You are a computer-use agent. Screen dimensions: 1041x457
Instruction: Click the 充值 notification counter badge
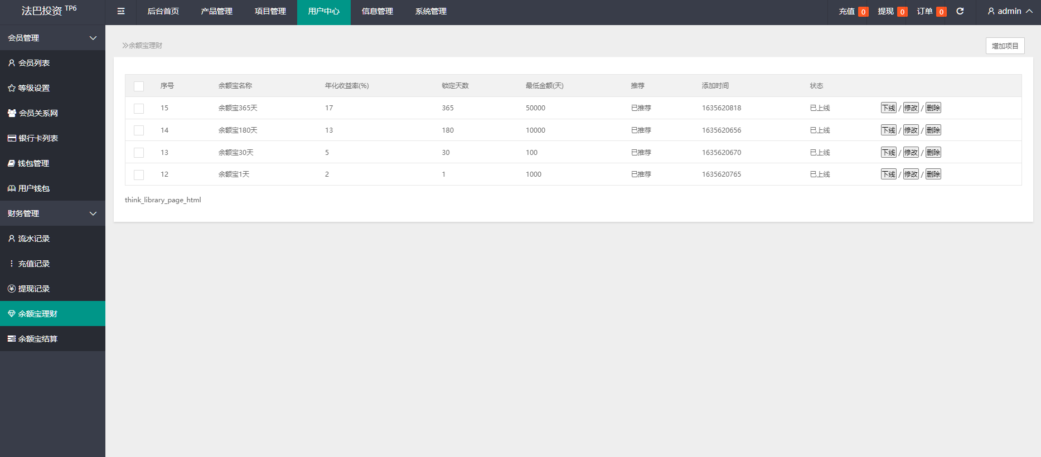[x=863, y=12]
